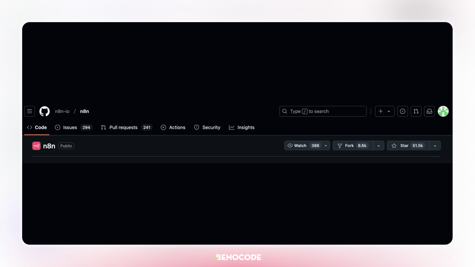Click the n8n repository title

tap(49, 146)
